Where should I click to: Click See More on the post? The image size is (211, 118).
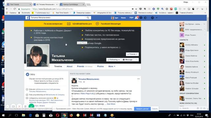click(111, 104)
